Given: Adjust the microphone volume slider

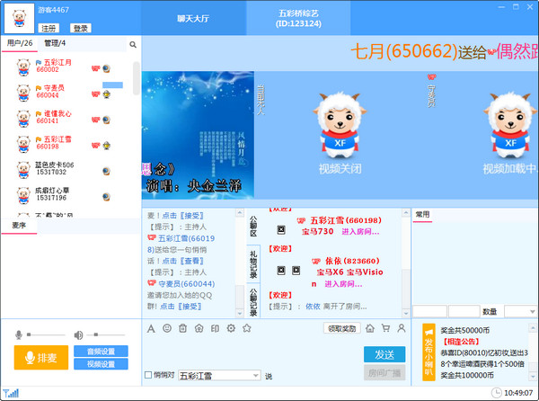Looking at the screenshot, I should (45, 334).
